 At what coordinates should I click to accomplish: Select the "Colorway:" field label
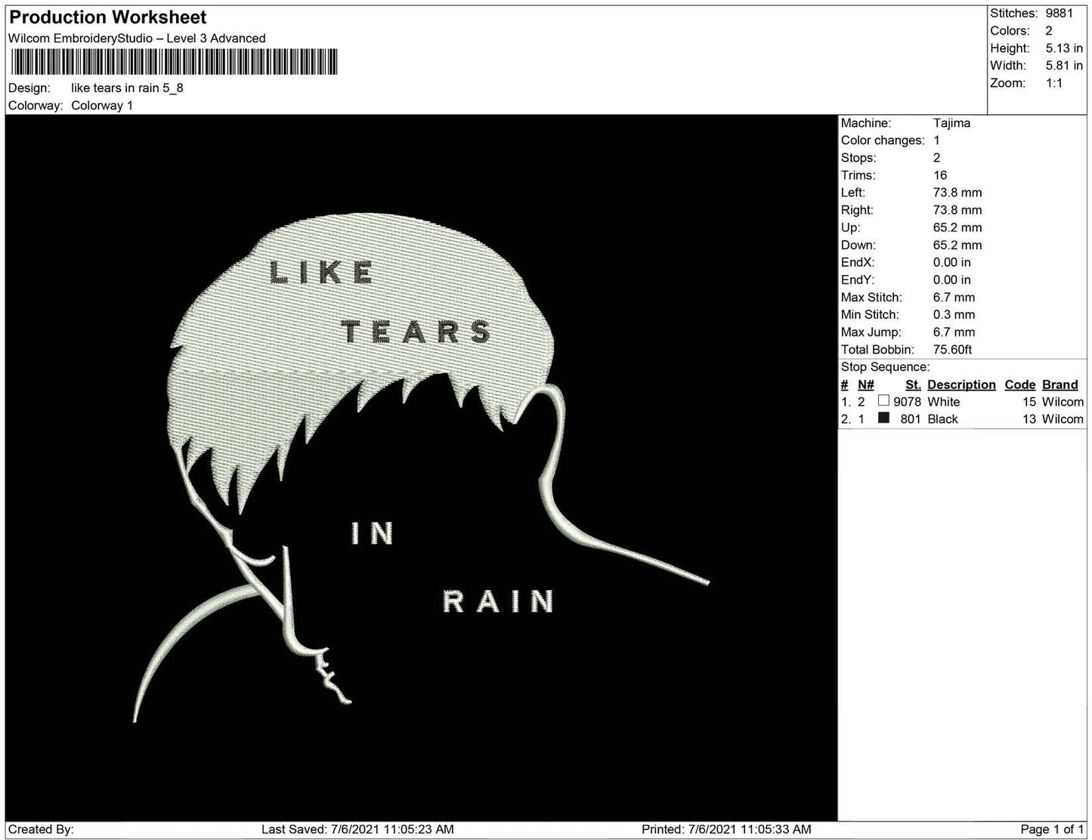pos(36,106)
